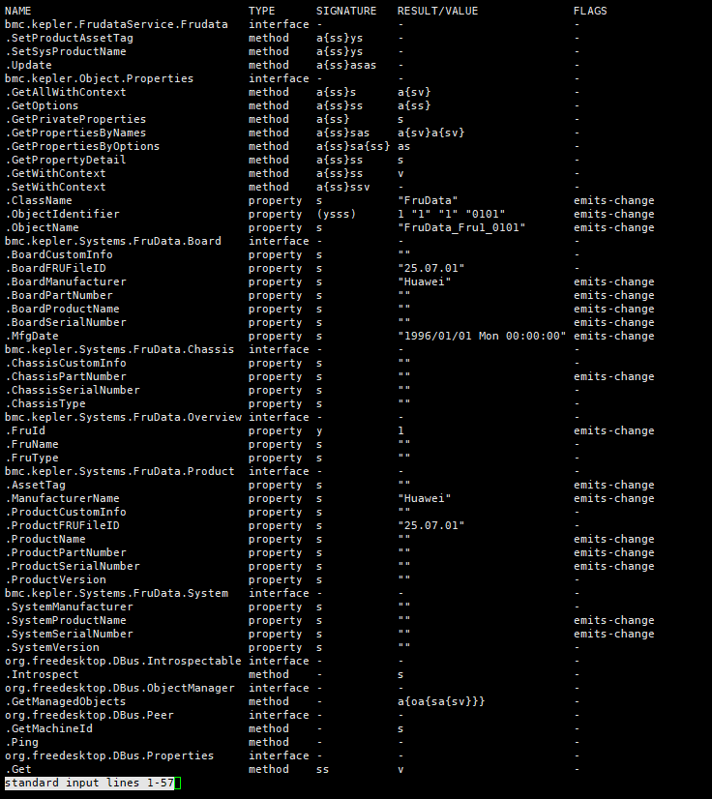Click the org.freedesktop.DBus.Introspectable interface name

[x=123, y=661]
